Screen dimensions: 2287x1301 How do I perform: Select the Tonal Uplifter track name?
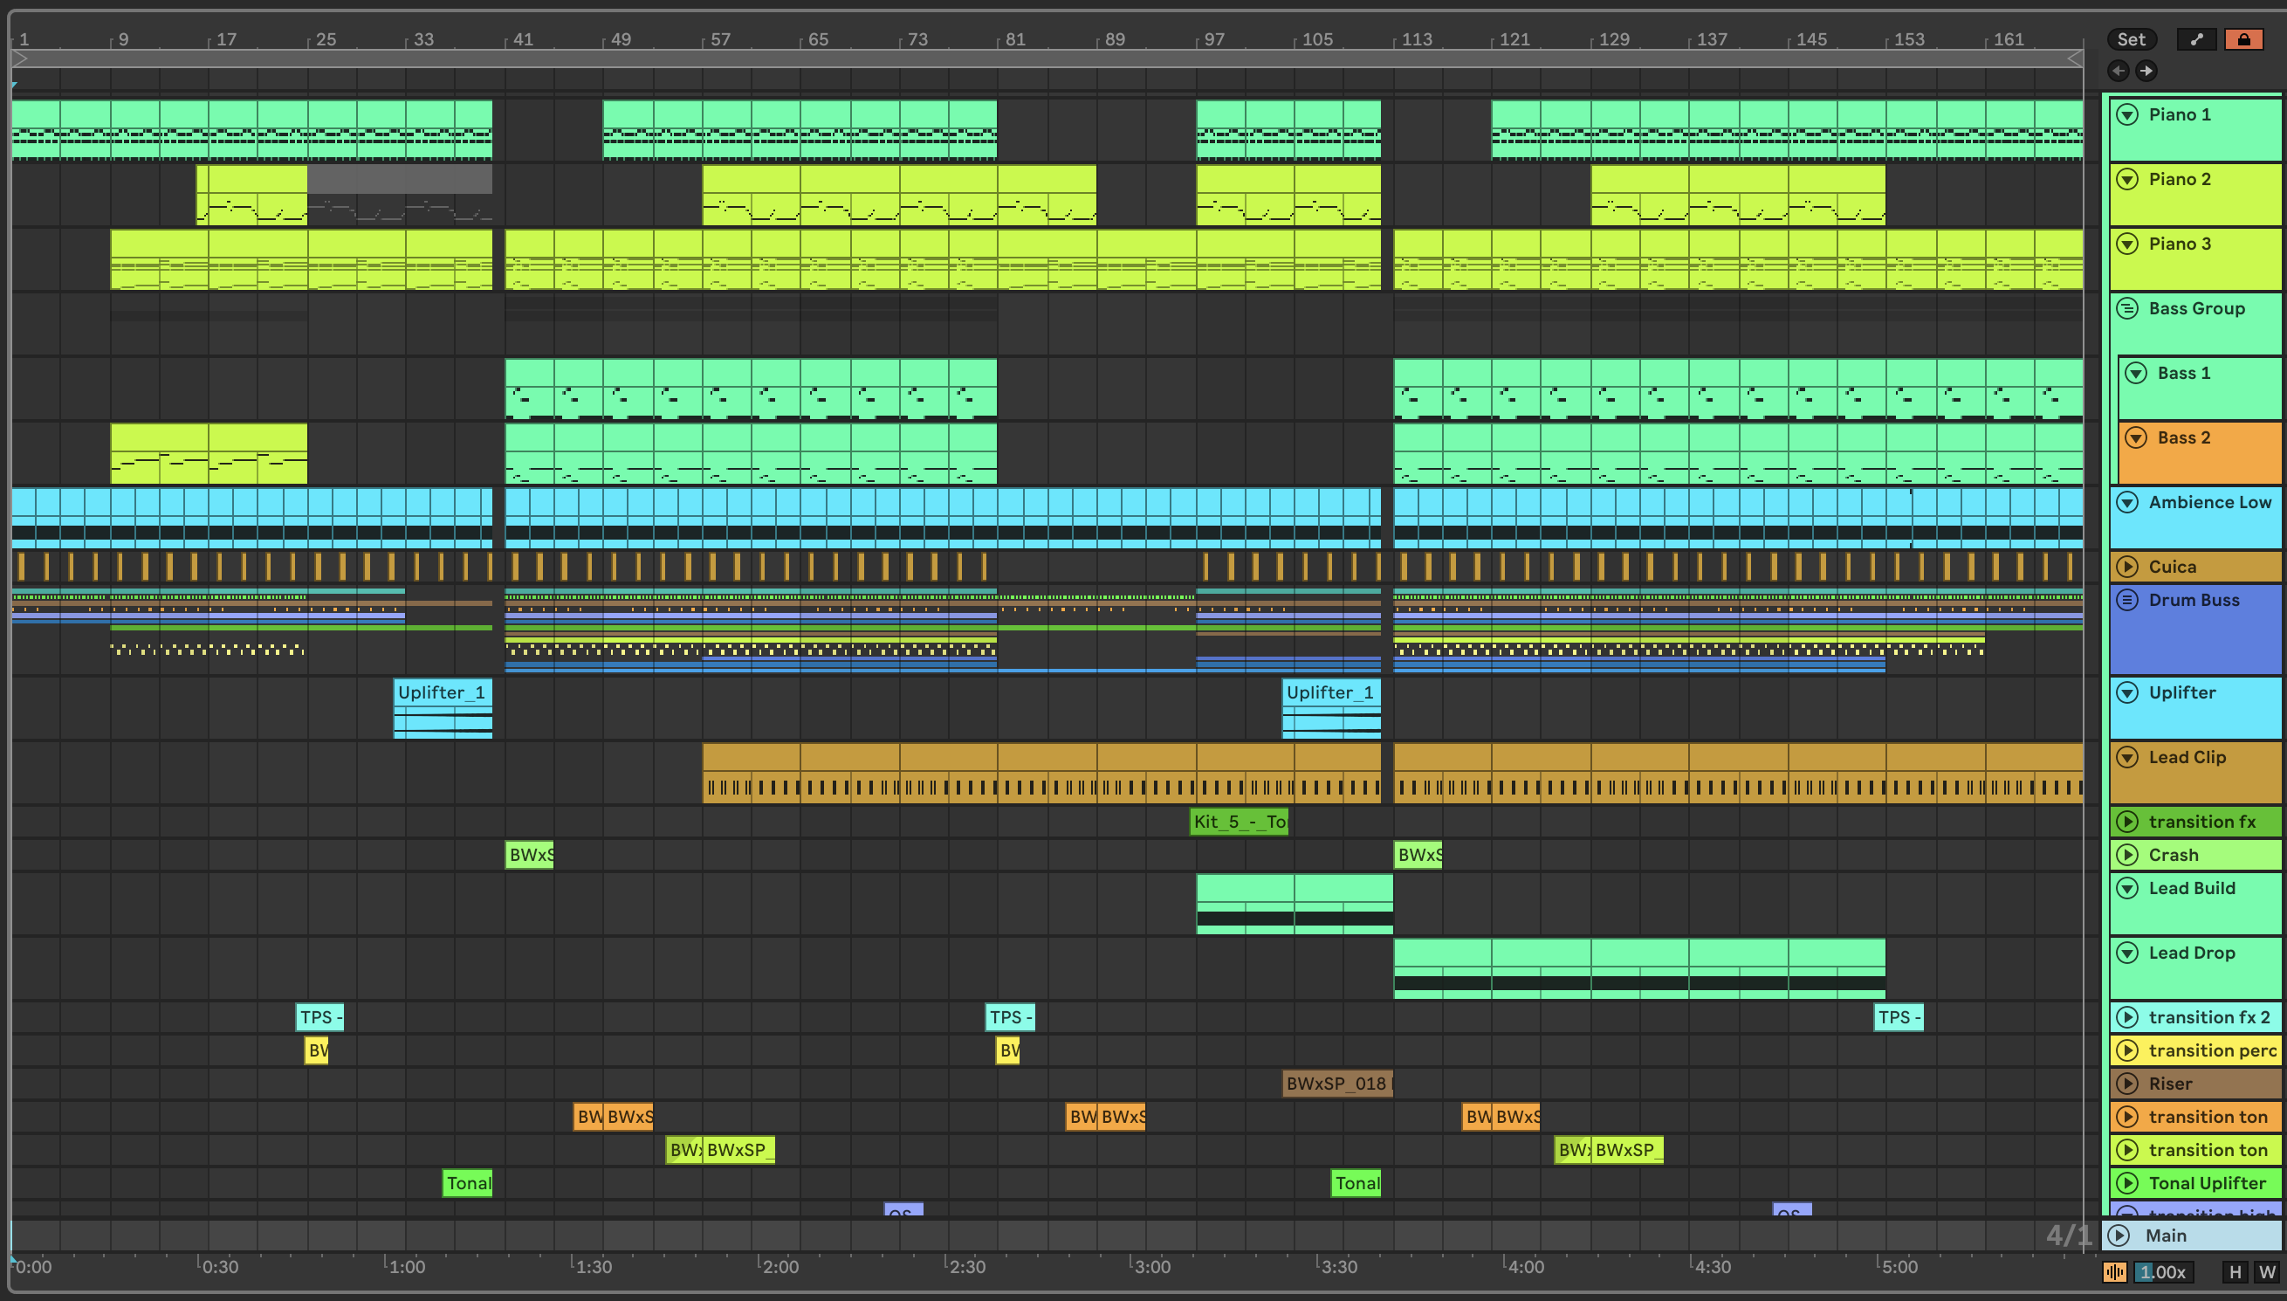pyautogui.click(x=2207, y=1183)
